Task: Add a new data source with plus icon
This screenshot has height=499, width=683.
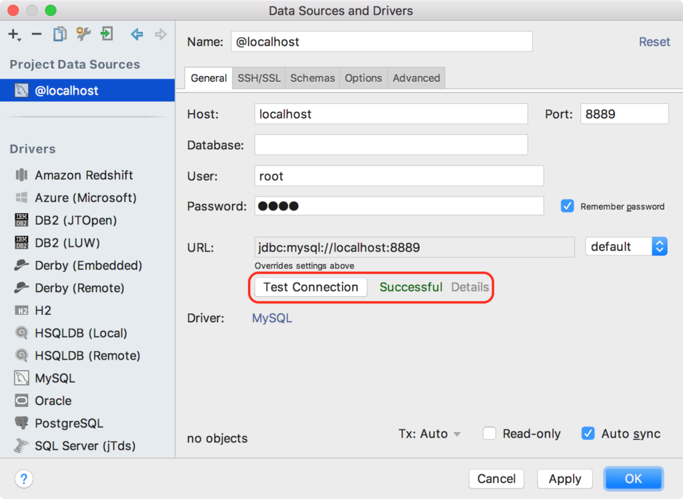Action: tap(13, 33)
